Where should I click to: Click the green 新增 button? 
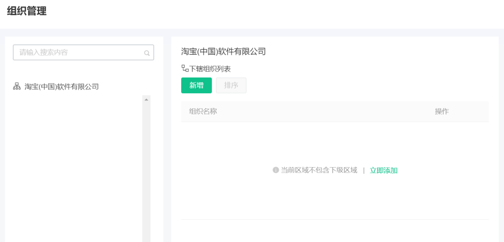(196, 85)
